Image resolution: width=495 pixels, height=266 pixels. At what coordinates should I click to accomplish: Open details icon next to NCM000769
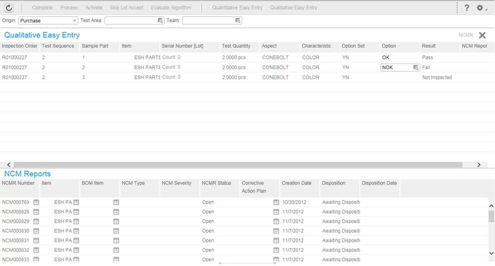36,202
